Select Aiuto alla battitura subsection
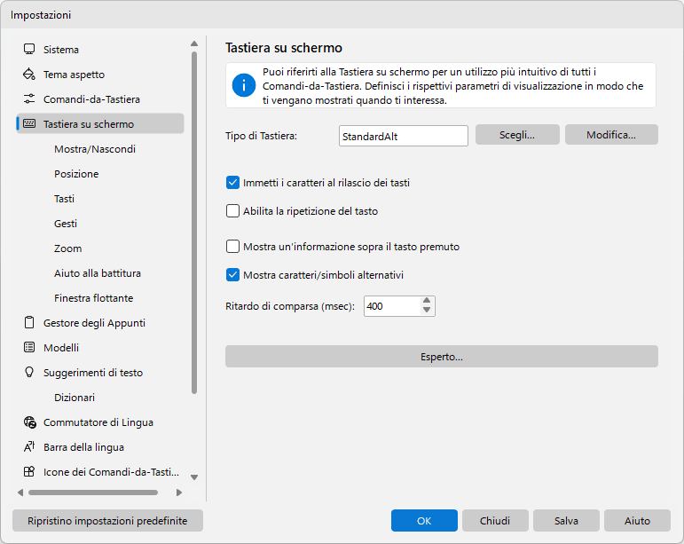Screen dimensions: 684x544 (98, 273)
